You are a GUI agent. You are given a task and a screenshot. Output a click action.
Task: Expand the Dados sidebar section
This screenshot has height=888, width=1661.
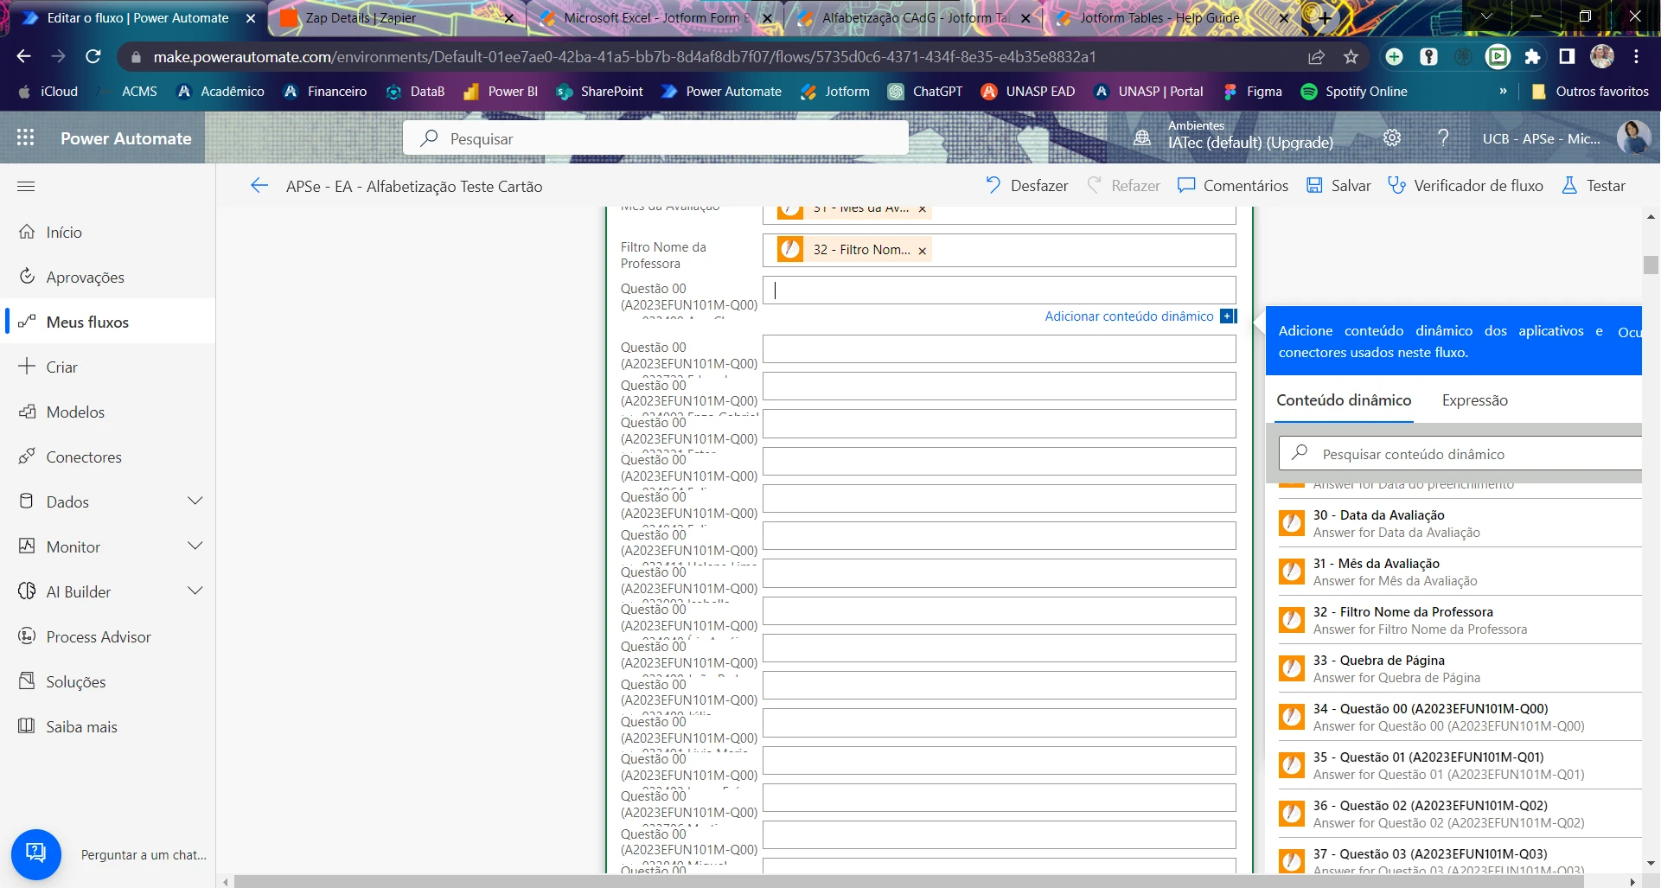(195, 501)
